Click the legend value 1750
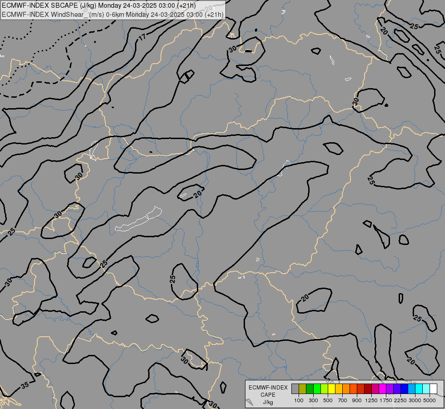Image resolution: width=445 pixels, height=409 pixels. click(x=386, y=400)
